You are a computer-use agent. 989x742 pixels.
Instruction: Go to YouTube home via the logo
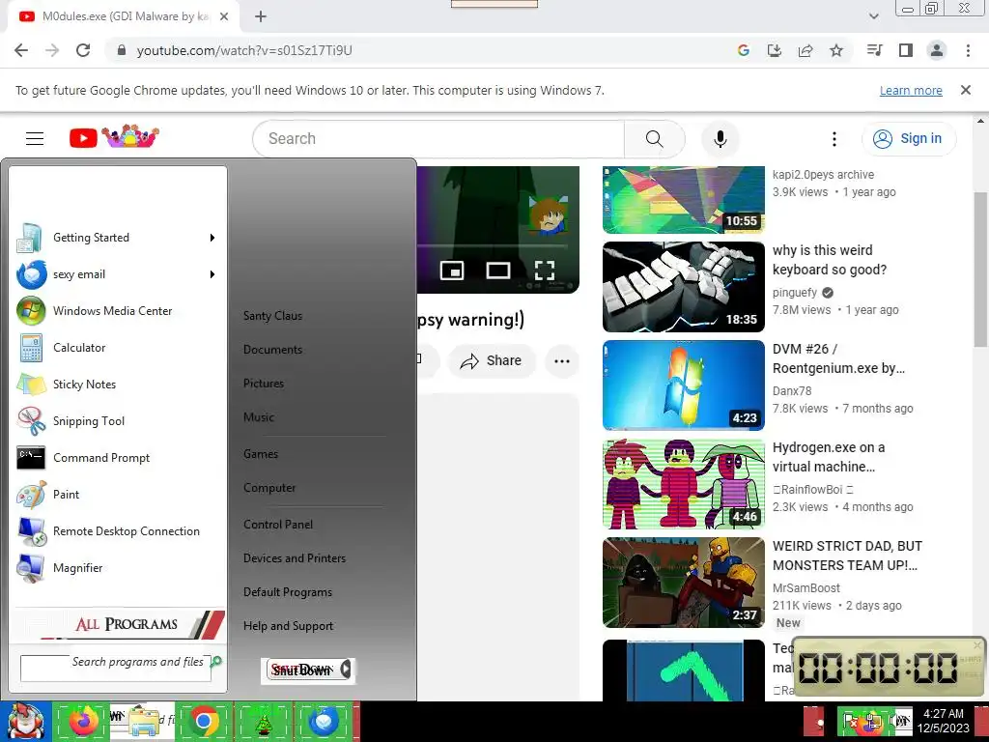[114, 137]
